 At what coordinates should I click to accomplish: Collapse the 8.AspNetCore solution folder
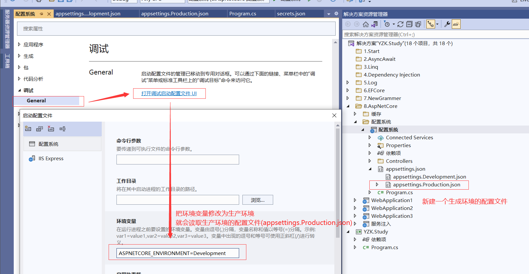(348, 106)
